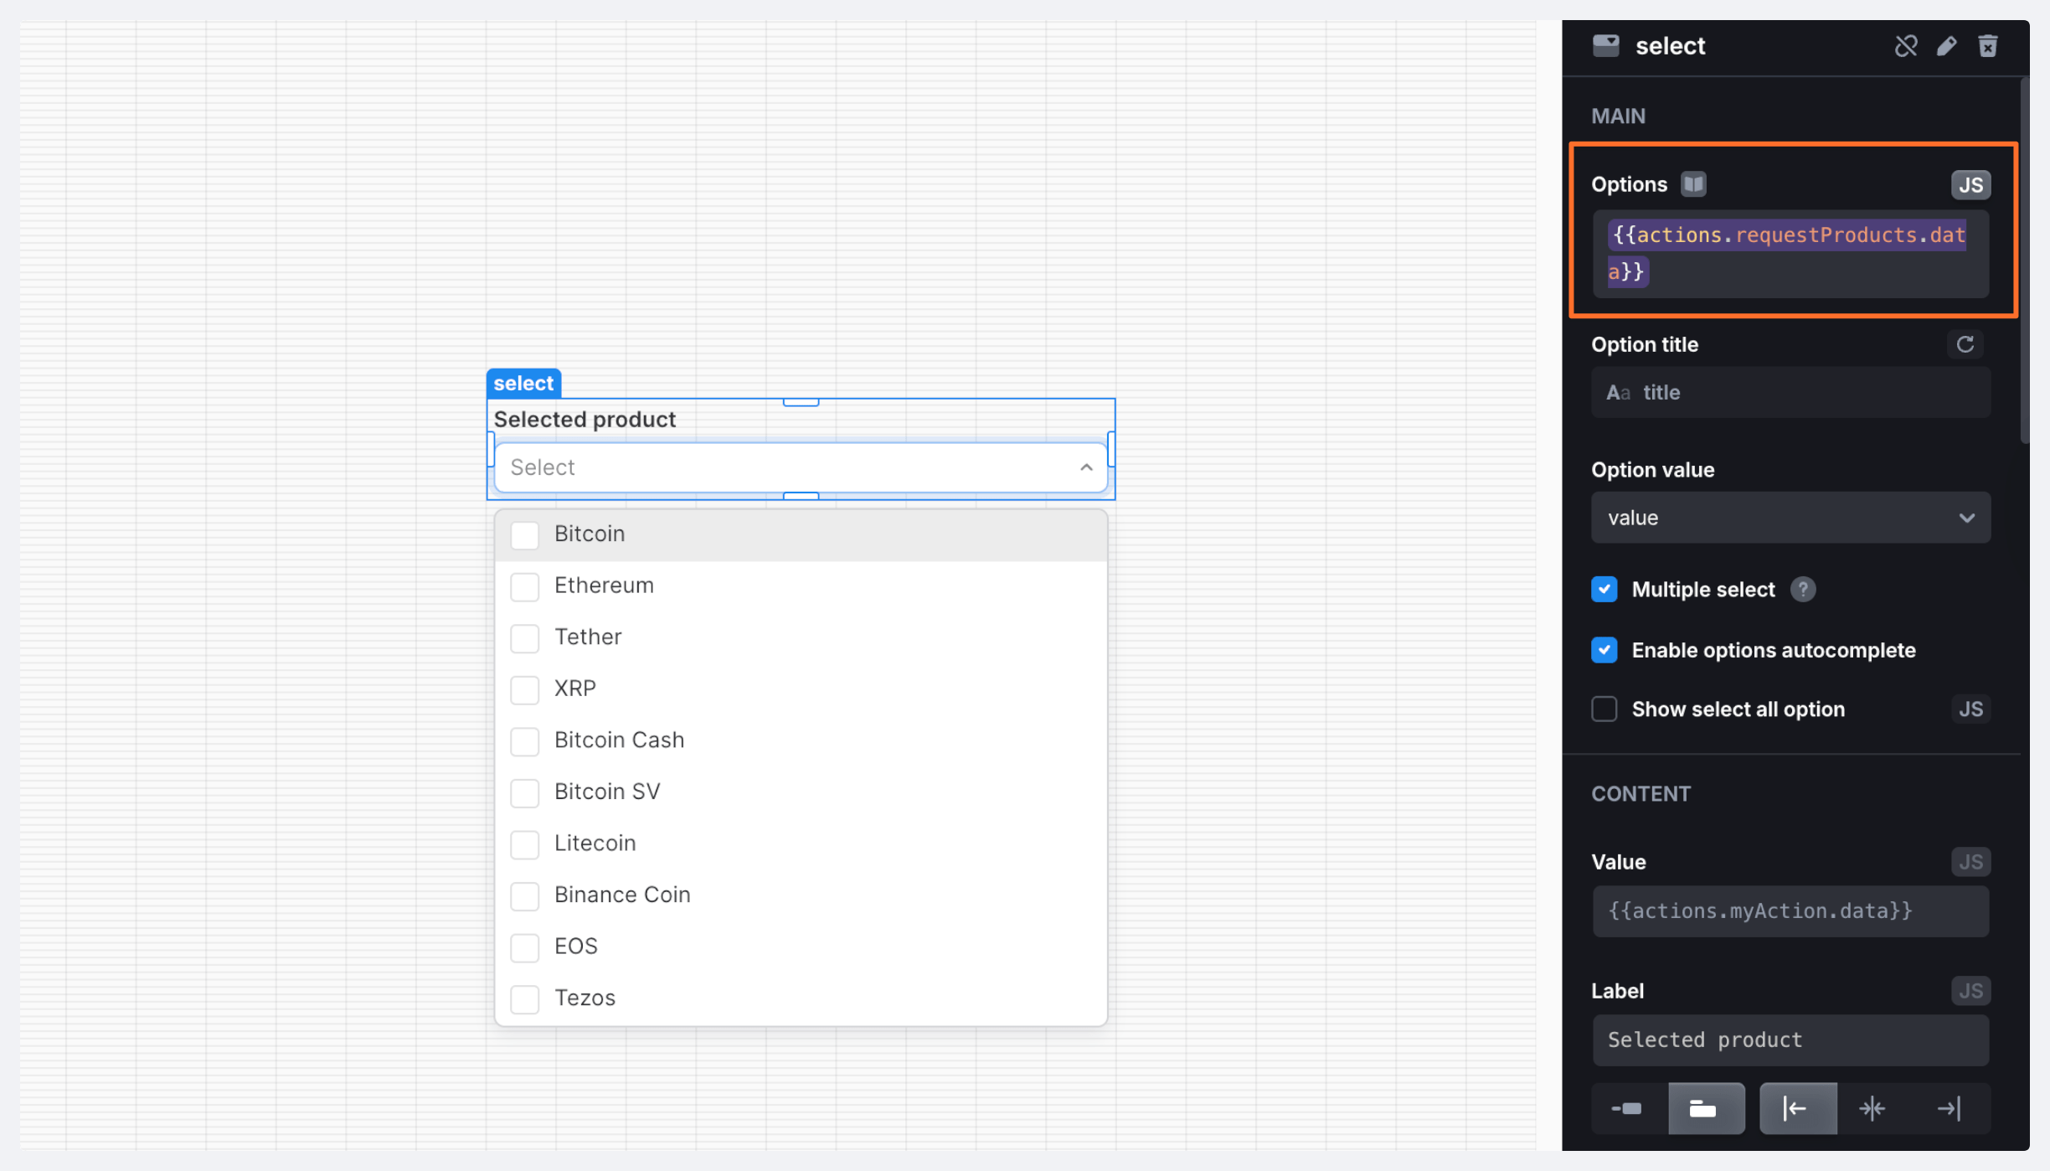This screenshot has width=2050, height=1171.
Task: Disable Enable options autocomplete checkbox
Action: point(1604,650)
